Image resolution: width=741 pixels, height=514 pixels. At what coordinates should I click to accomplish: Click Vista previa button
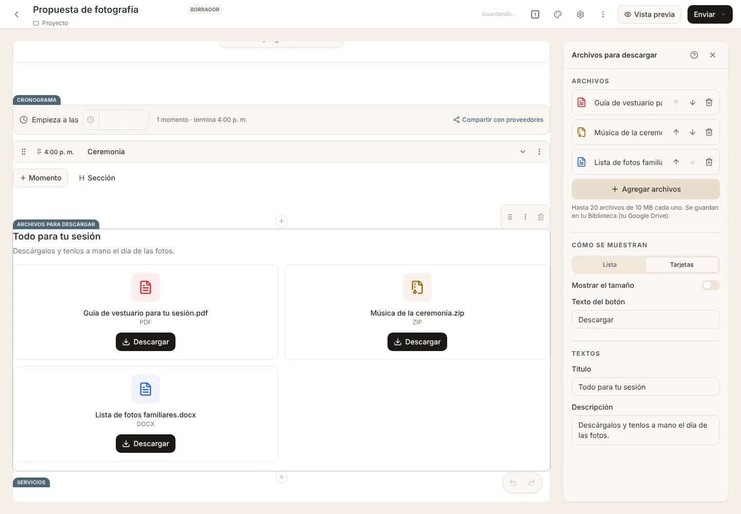point(649,14)
